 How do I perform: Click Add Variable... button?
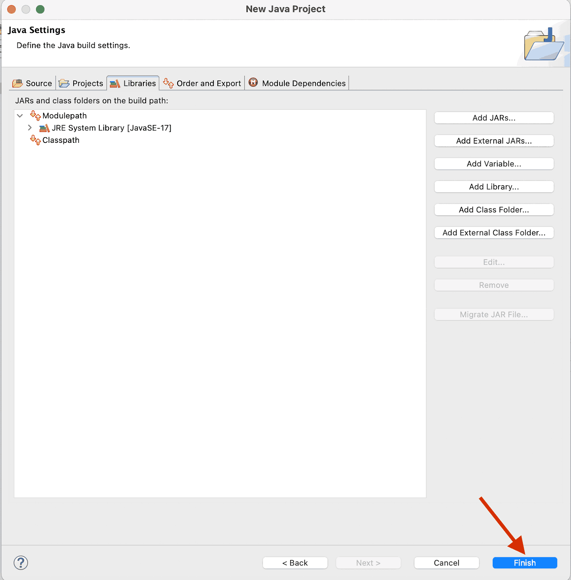coord(494,164)
